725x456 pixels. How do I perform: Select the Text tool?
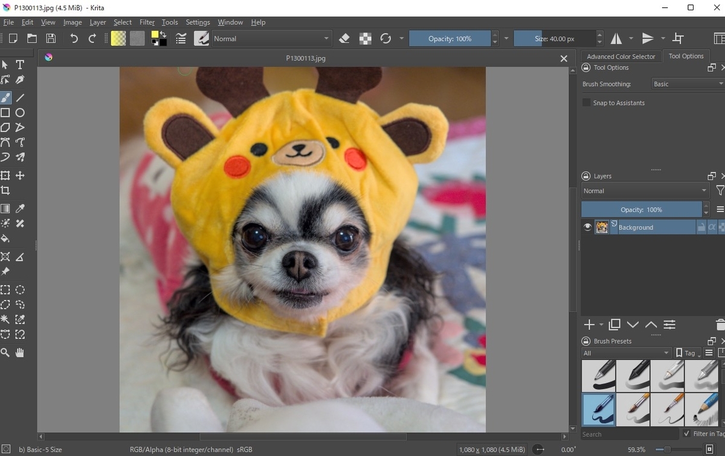pos(20,65)
